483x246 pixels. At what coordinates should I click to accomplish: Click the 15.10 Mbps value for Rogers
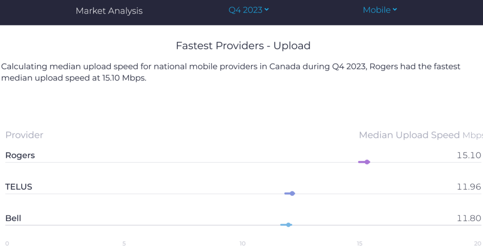(x=469, y=155)
